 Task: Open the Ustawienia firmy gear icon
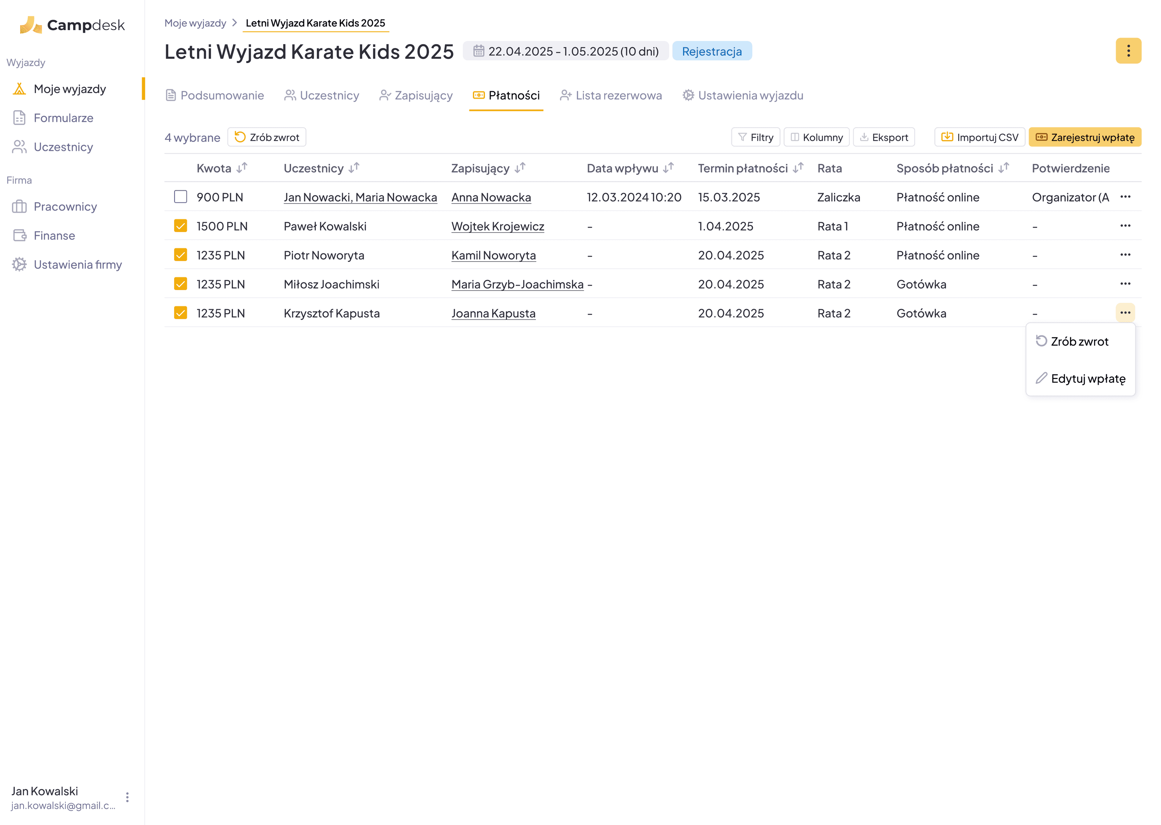(x=19, y=265)
